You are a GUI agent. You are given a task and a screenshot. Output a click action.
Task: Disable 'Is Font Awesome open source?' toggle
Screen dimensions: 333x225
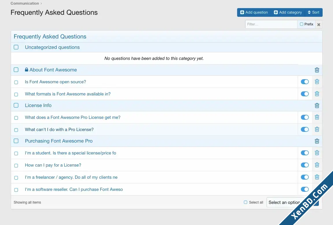click(x=305, y=82)
